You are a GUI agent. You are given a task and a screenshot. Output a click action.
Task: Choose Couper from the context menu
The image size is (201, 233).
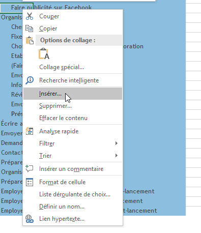click(73, 16)
